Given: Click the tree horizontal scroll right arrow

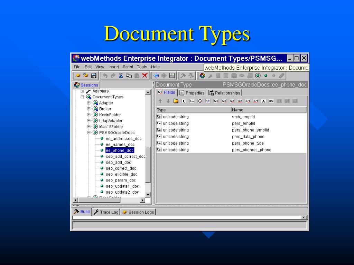Looking at the screenshot, I should 142,200.
